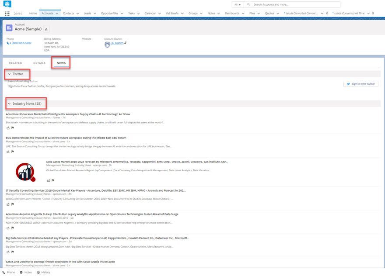Collapse the Twitter section
This screenshot has height=276, width=385.
9,74
